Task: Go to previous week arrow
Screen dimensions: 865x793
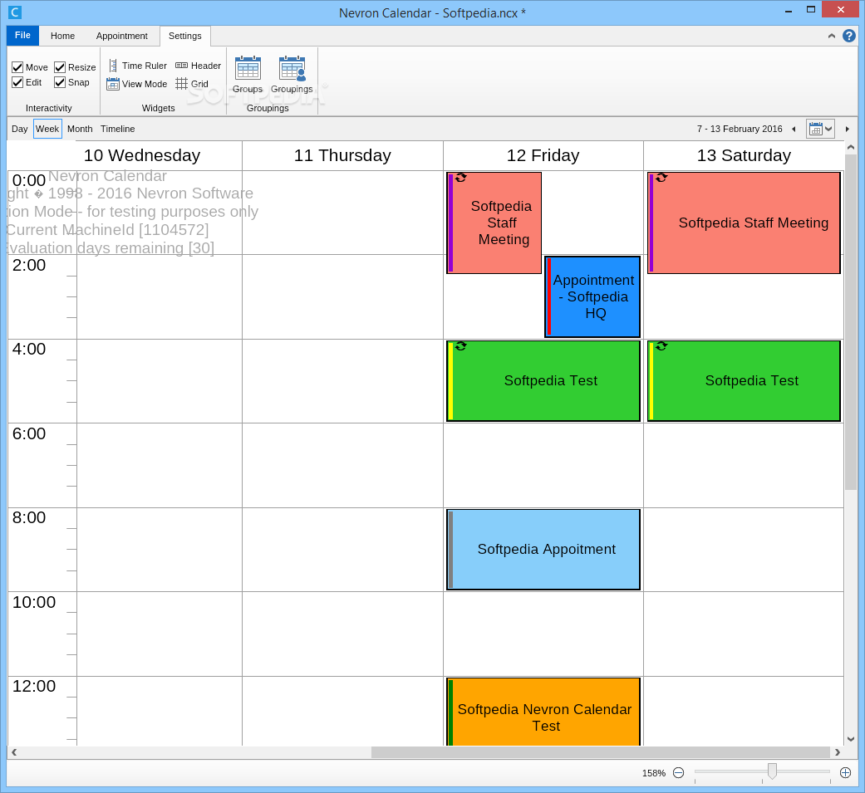Action: pyautogui.click(x=794, y=129)
